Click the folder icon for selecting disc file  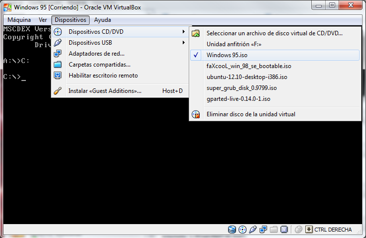(196, 33)
